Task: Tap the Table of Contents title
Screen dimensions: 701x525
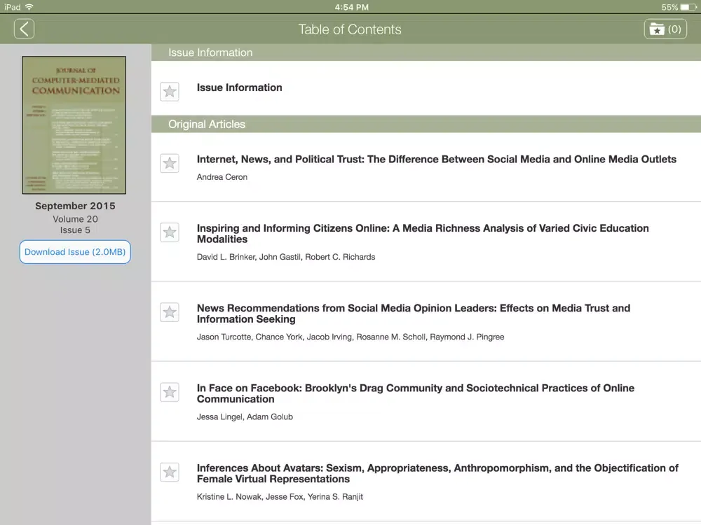Action: point(350,29)
